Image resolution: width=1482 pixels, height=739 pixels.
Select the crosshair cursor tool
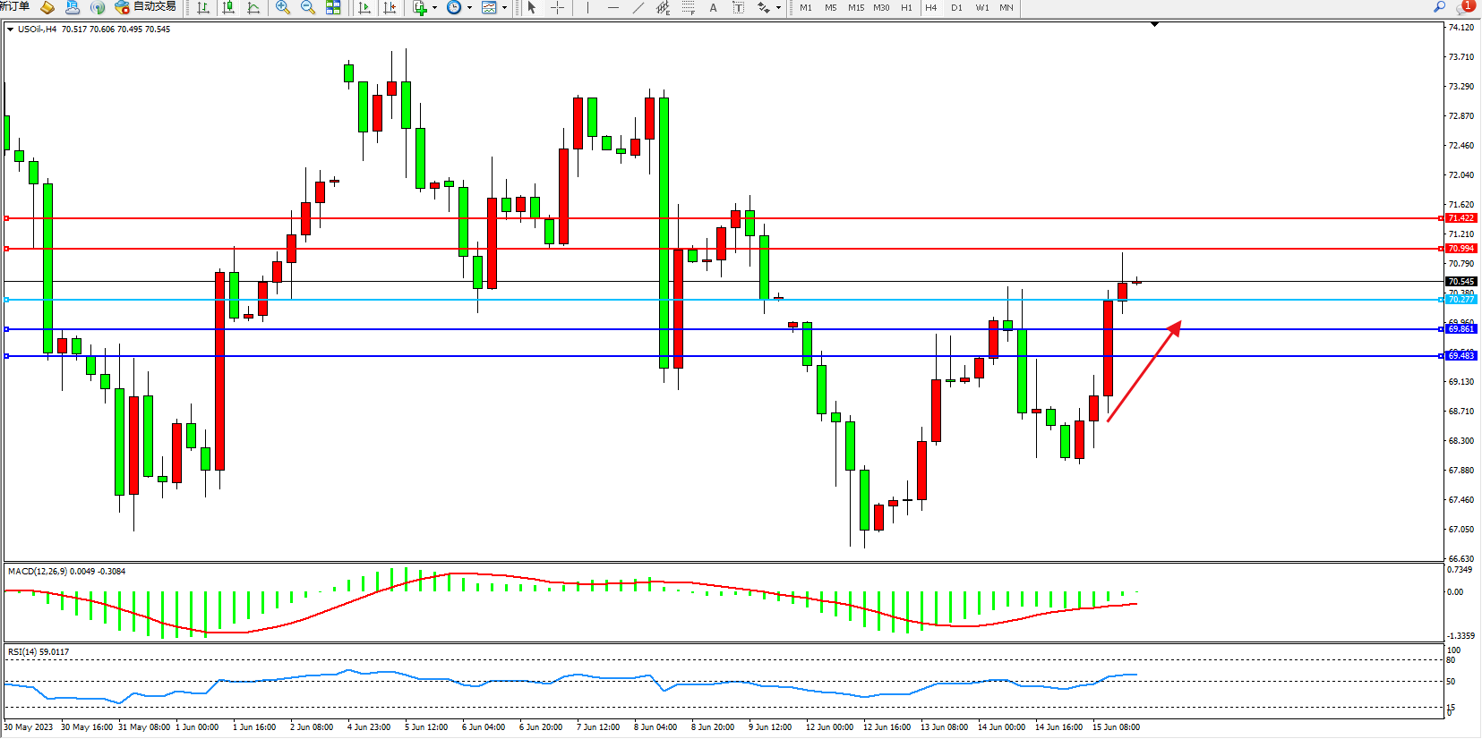coord(557,7)
